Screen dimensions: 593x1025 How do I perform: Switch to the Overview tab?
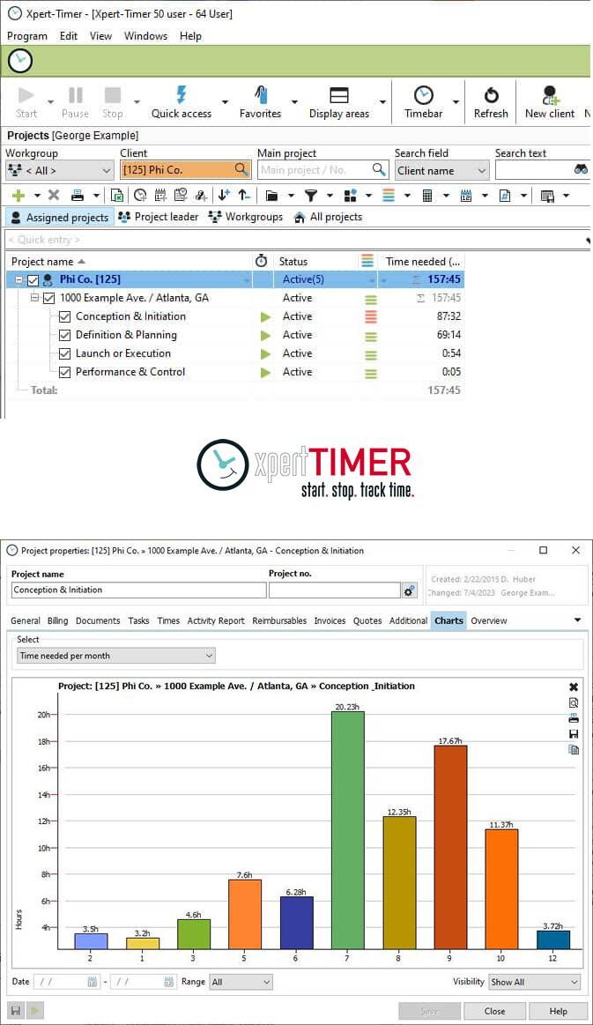click(x=489, y=621)
